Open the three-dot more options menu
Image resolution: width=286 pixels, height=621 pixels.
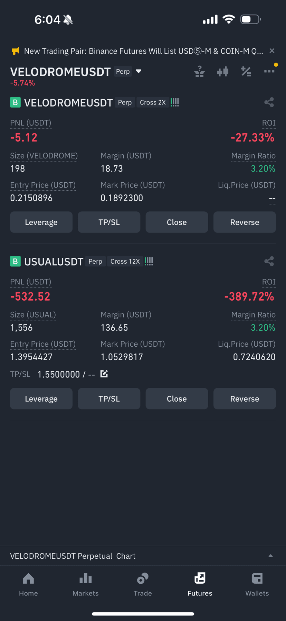[x=269, y=71]
